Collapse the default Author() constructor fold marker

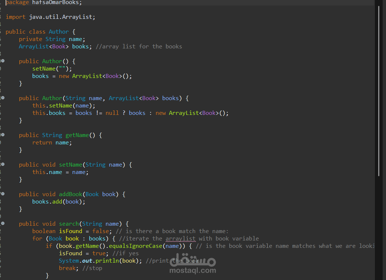point(3,61)
